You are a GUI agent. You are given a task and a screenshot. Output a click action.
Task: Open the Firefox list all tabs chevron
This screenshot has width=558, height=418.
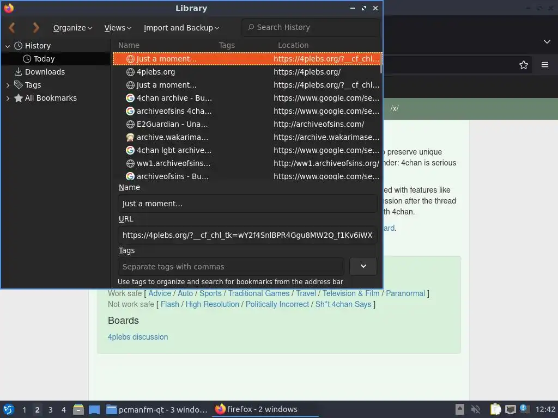pos(547,42)
